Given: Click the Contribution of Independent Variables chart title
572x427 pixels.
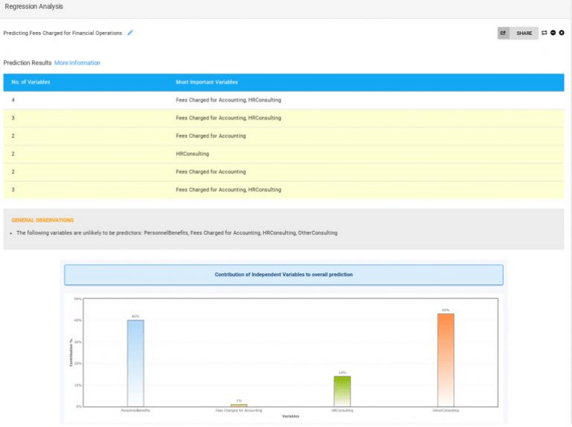Looking at the screenshot, I should coord(283,275).
